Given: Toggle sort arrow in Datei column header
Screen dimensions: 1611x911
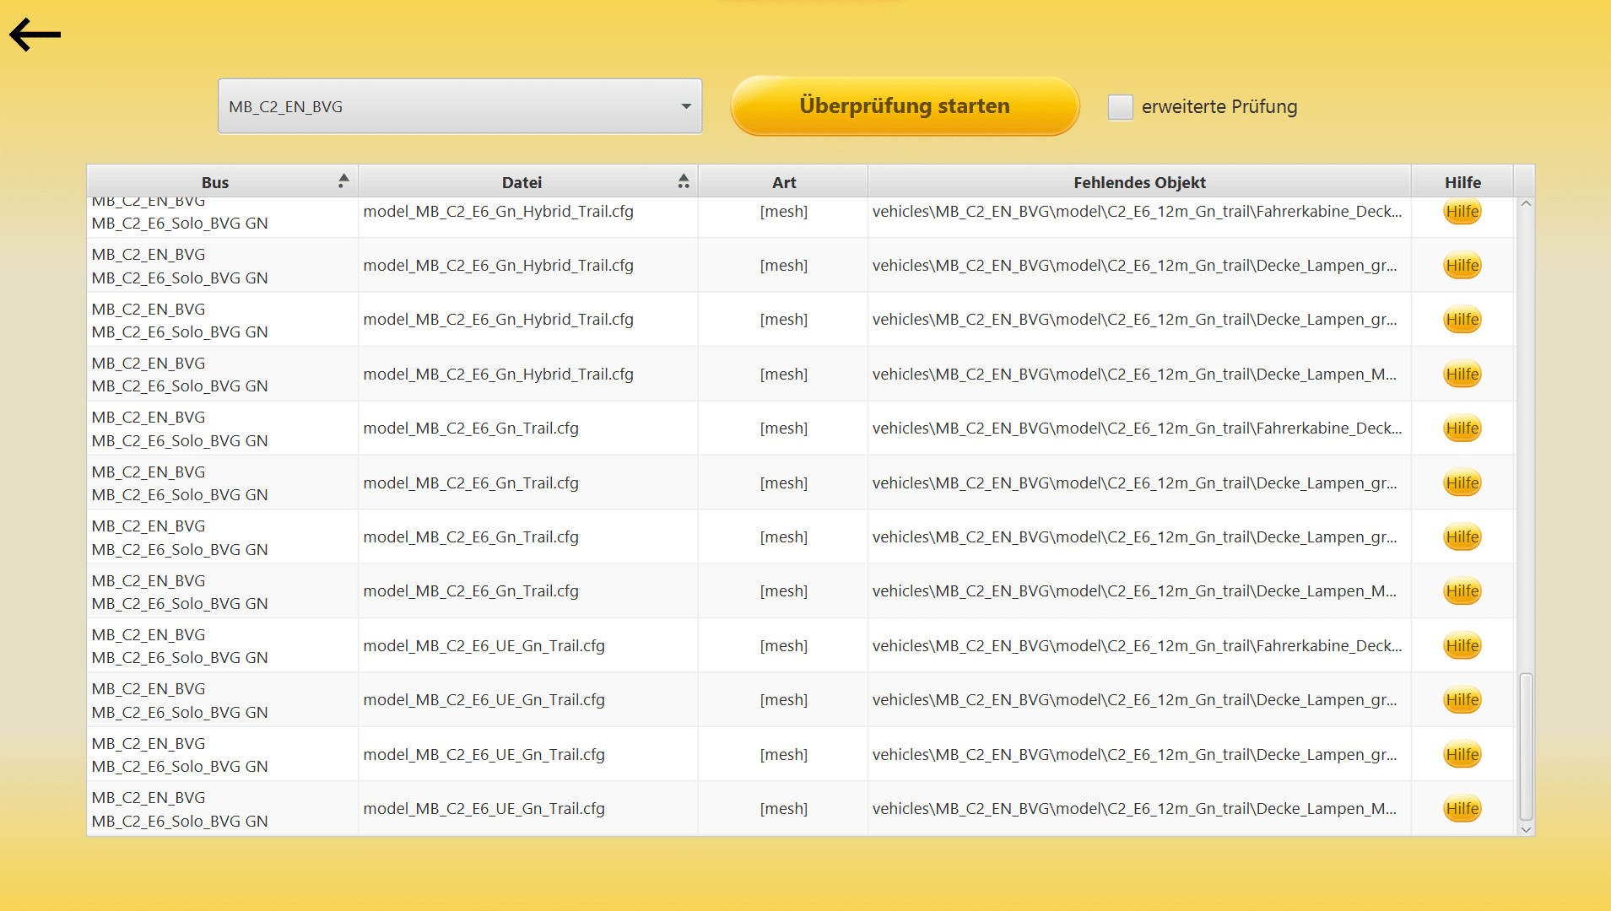Looking at the screenshot, I should pyautogui.click(x=683, y=181).
